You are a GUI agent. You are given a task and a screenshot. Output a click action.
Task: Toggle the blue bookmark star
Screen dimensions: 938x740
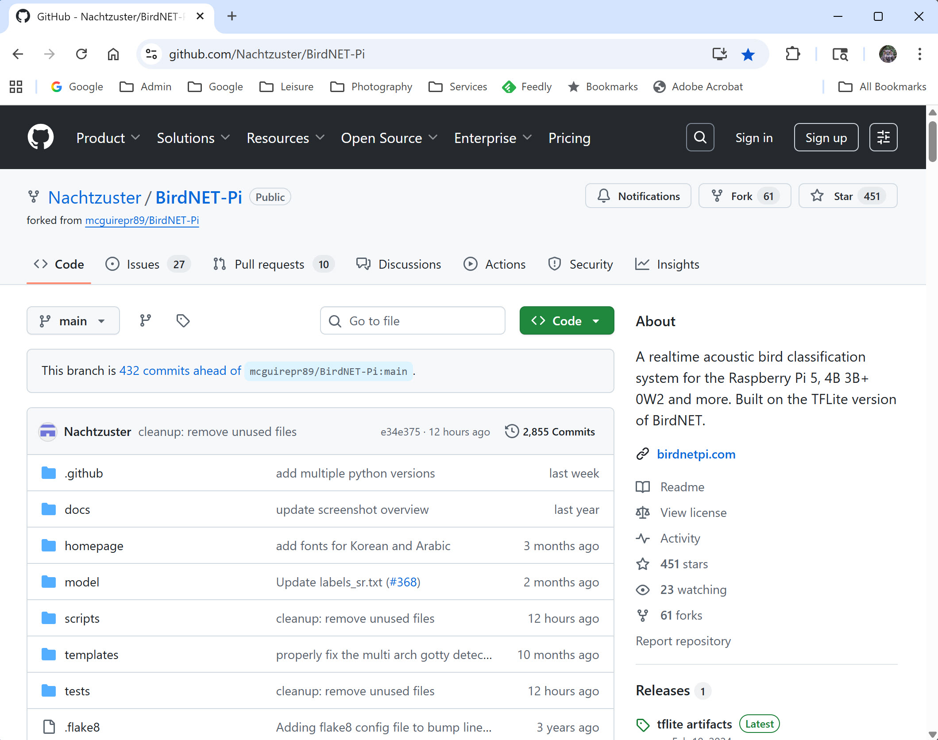click(x=748, y=54)
